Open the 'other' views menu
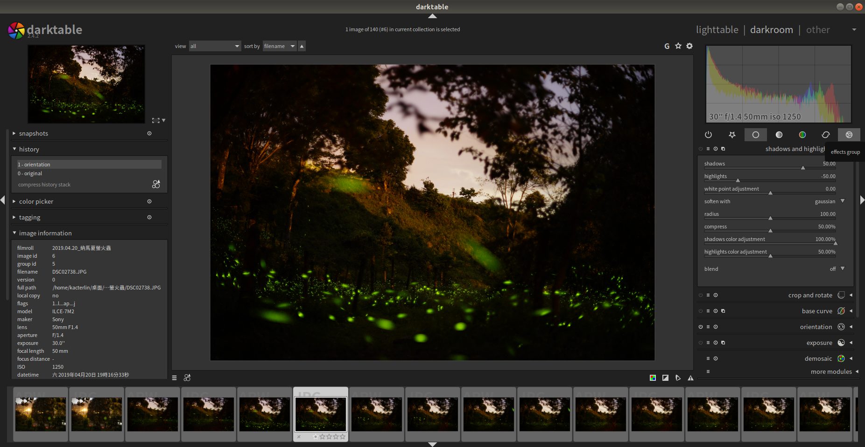865x447 pixels. tap(818, 30)
